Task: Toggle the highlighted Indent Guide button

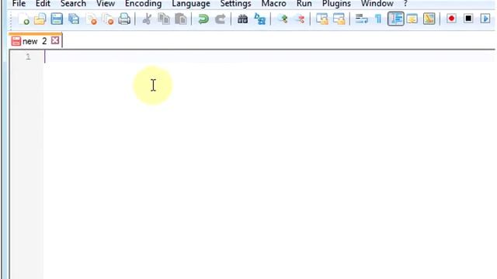Action: point(396,19)
